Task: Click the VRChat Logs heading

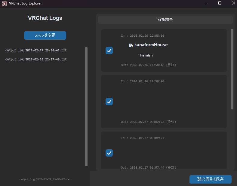Action: pos(45,18)
